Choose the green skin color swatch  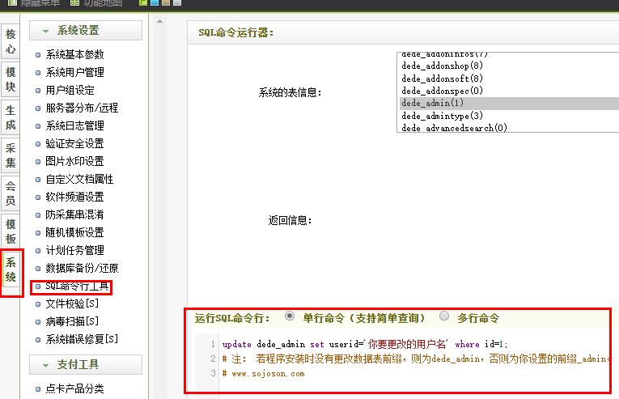coord(144,2)
